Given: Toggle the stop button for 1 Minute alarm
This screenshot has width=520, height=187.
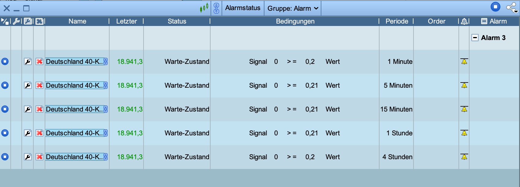Looking at the screenshot, I should coord(5,62).
